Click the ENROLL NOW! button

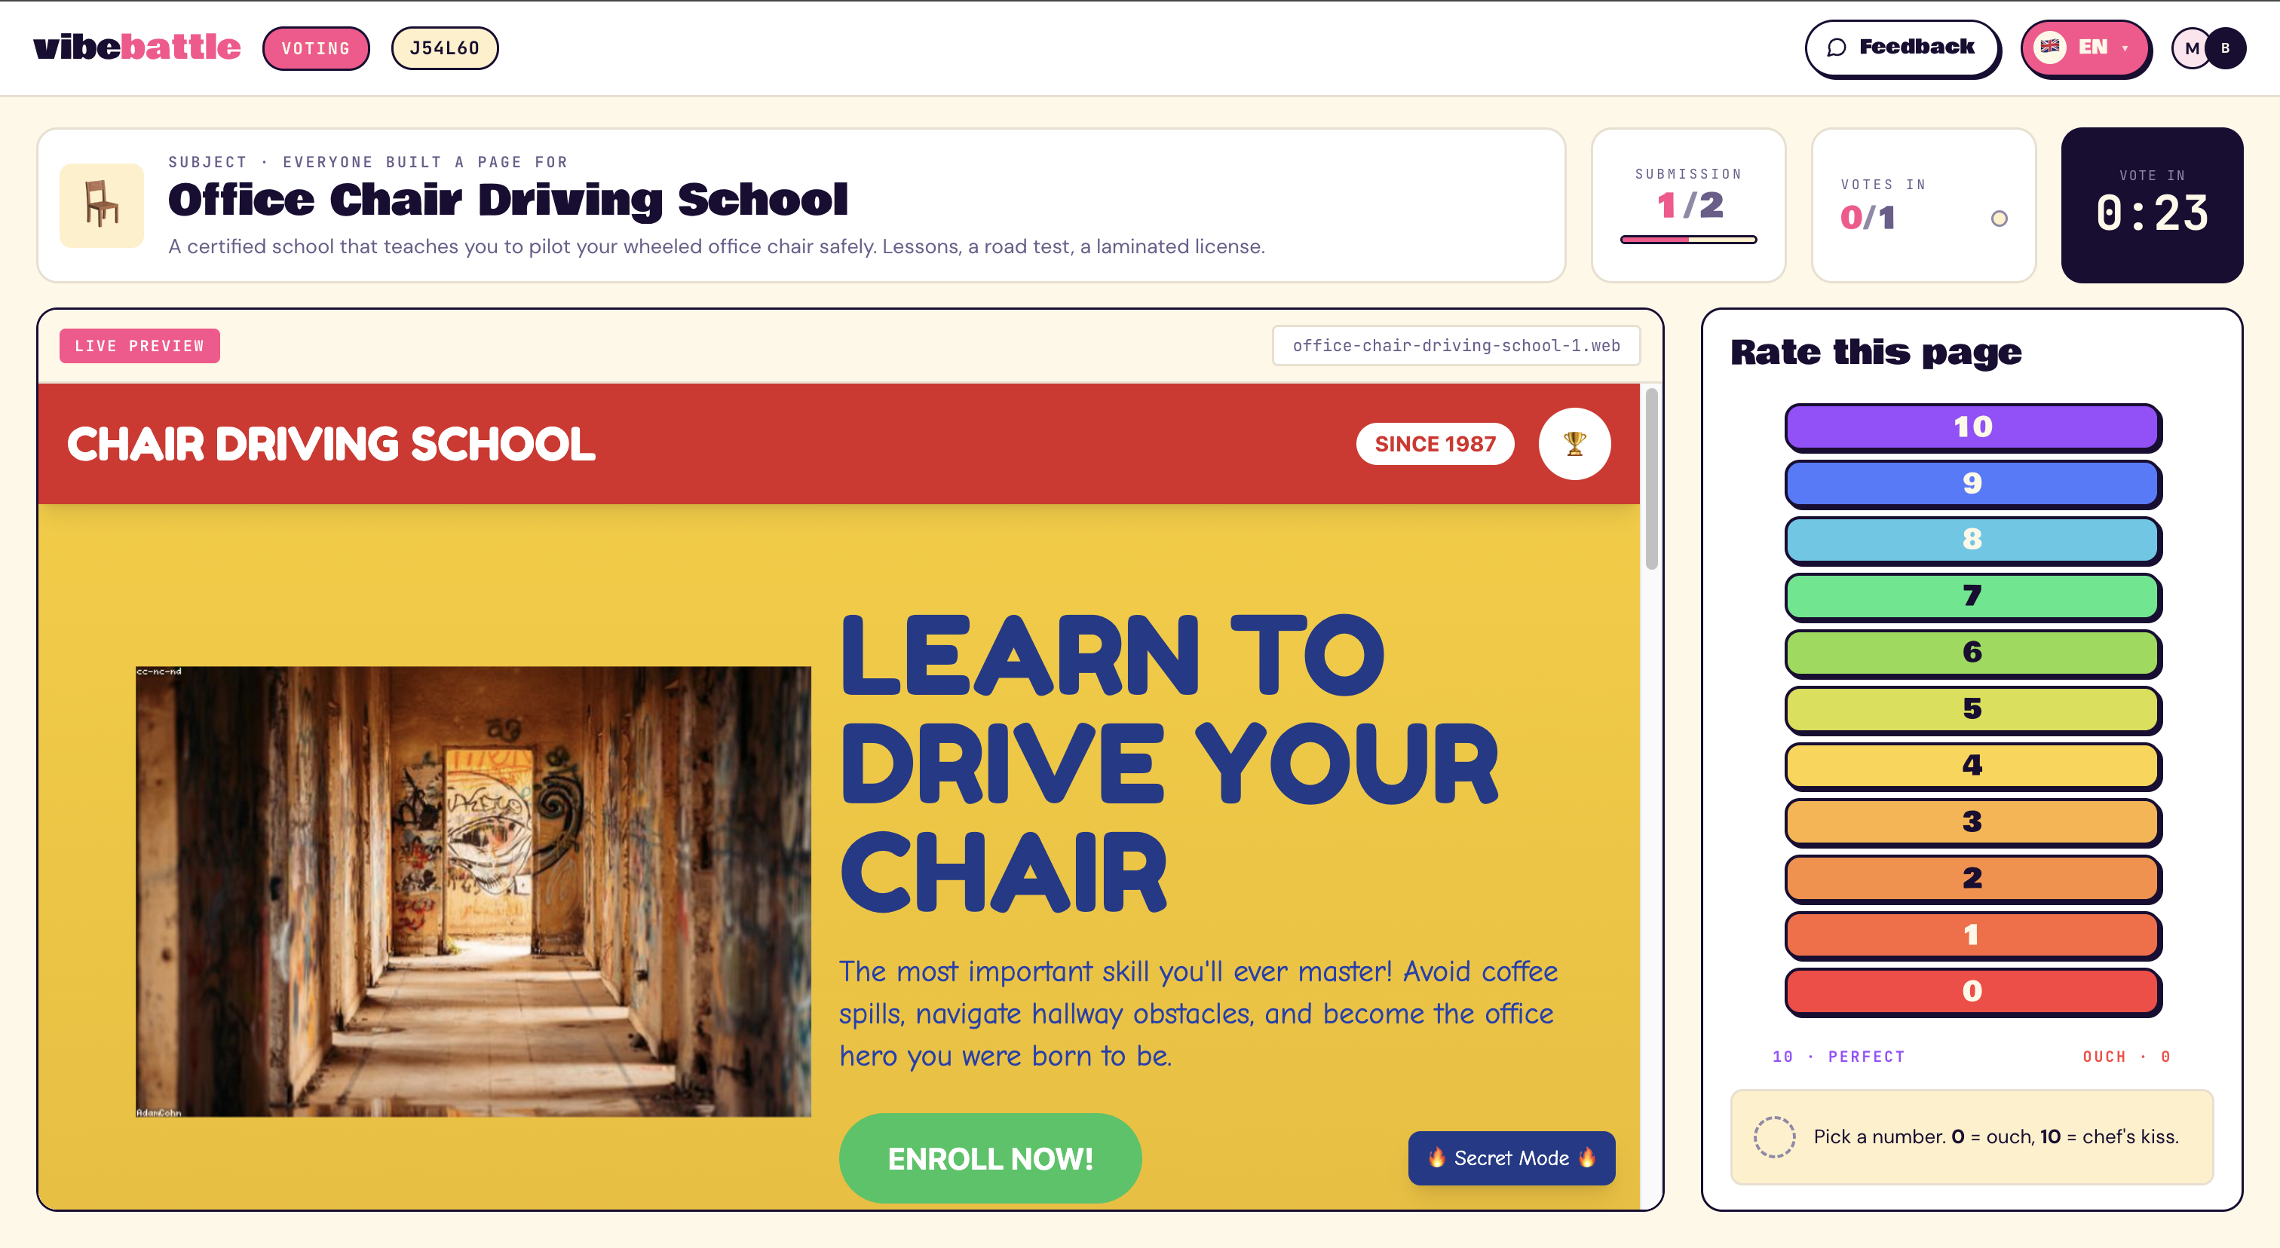click(989, 1158)
